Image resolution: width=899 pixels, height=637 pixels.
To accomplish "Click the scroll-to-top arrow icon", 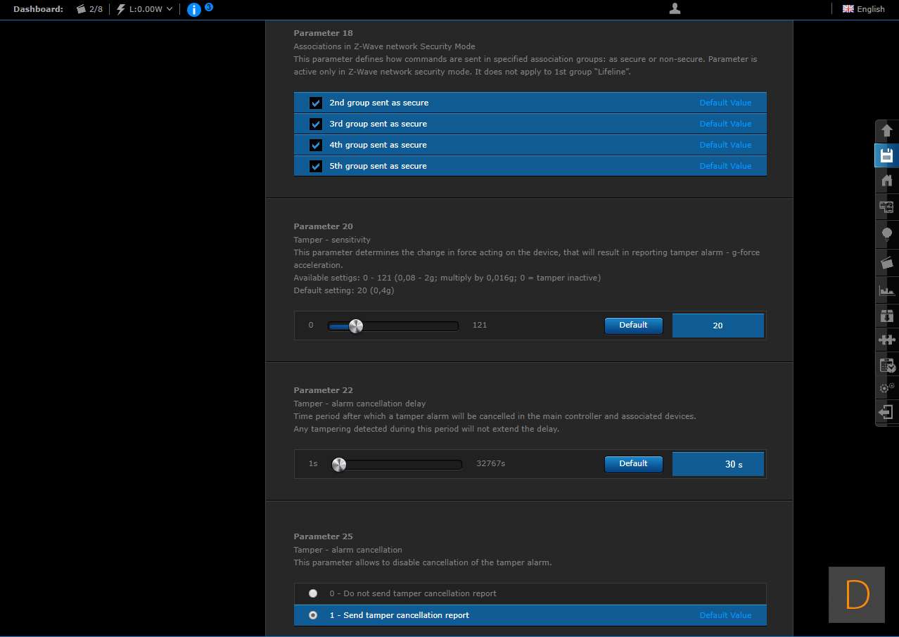I will coord(886,131).
